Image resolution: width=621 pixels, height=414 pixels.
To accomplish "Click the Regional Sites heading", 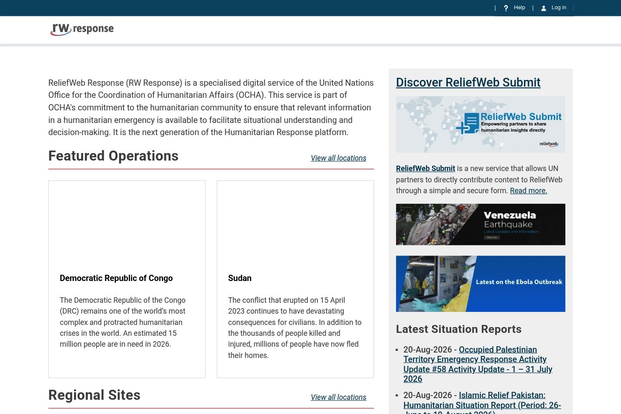I will pyautogui.click(x=94, y=395).
